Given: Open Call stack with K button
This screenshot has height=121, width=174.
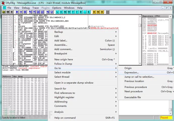Looking at the screenshot, I should [x=89, y=12].
